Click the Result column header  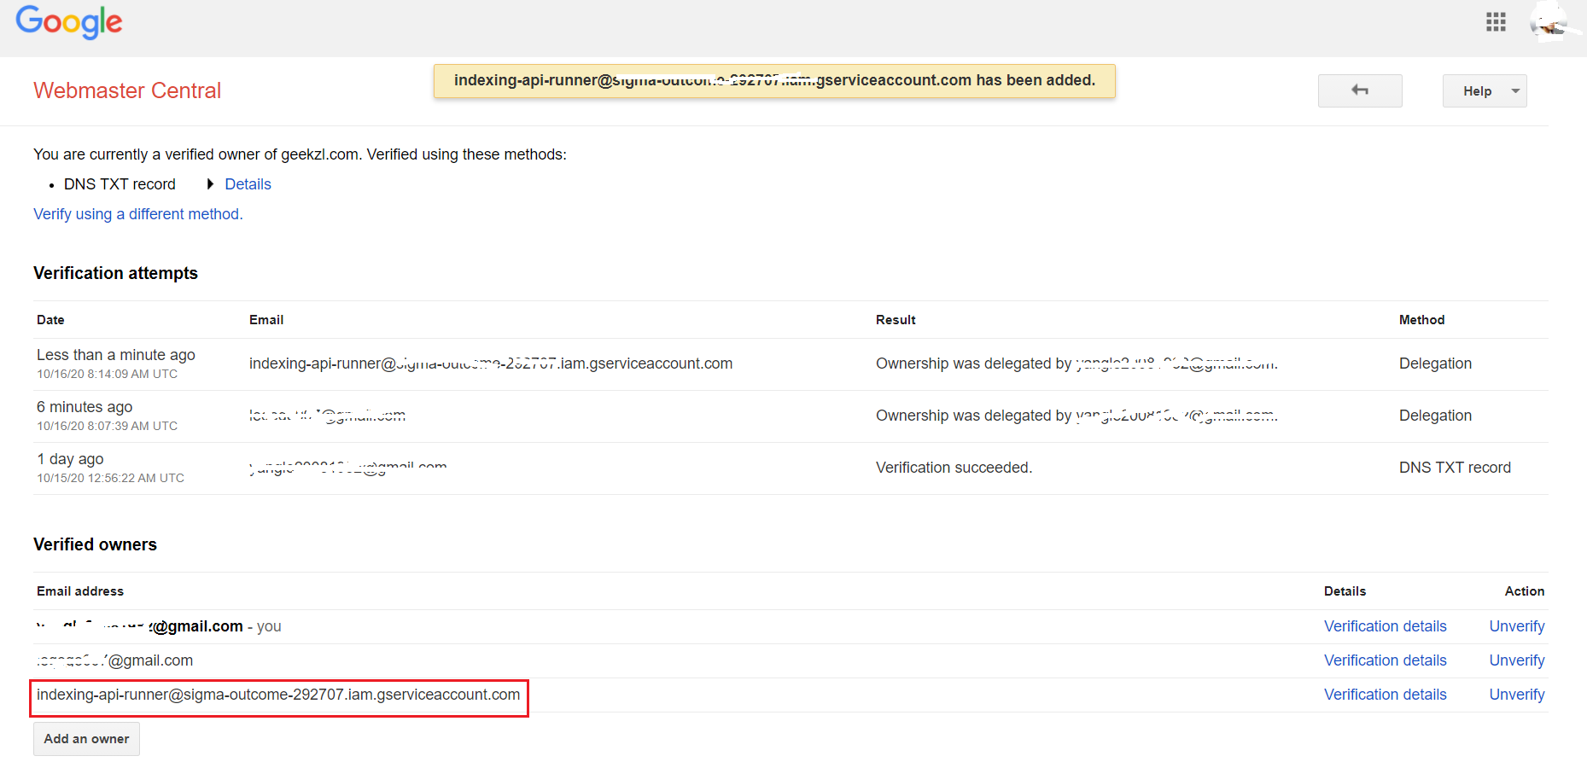pyautogui.click(x=896, y=320)
